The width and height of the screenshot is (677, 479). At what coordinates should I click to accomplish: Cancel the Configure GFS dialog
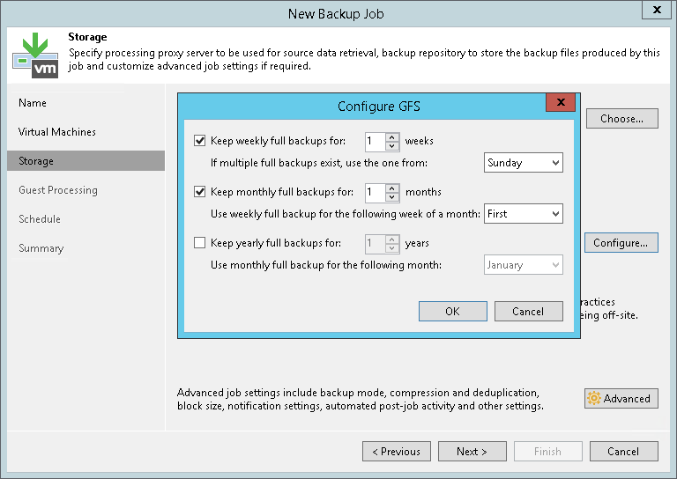528,311
